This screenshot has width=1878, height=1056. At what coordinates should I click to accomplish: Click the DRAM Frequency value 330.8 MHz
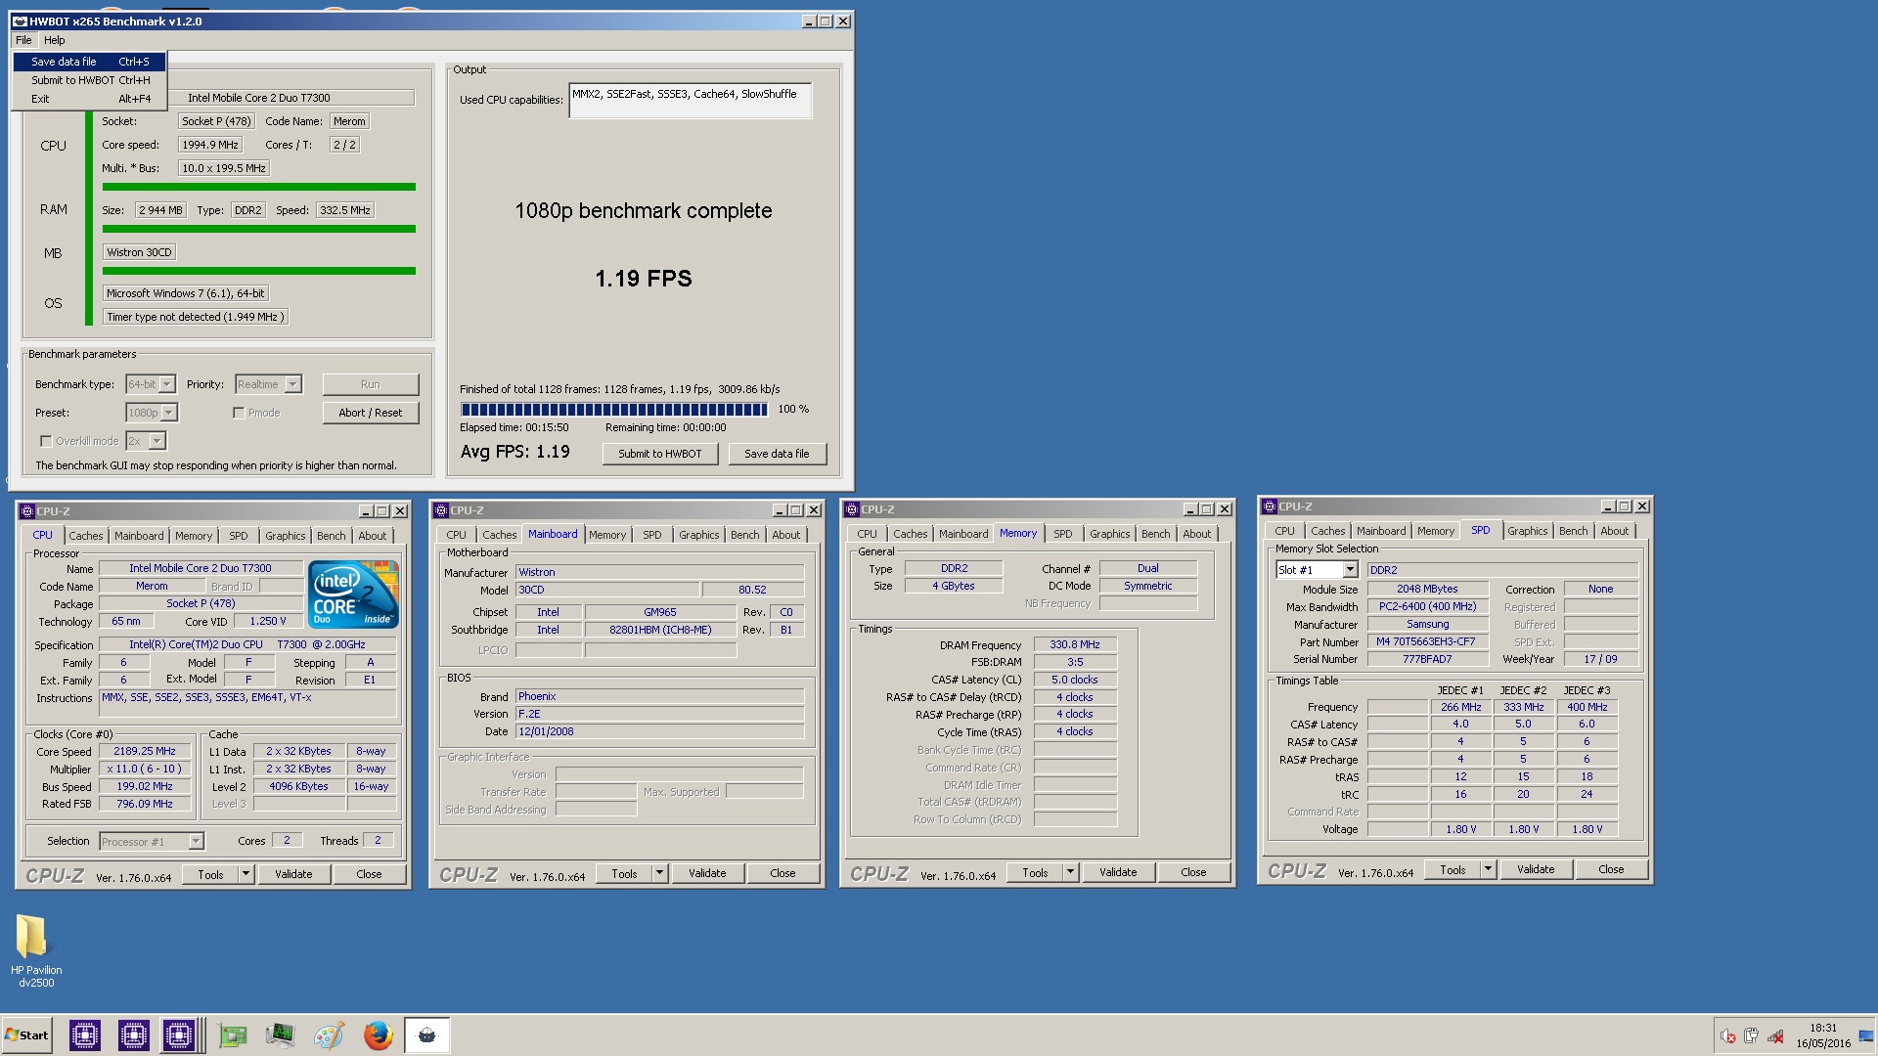click(1075, 645)
